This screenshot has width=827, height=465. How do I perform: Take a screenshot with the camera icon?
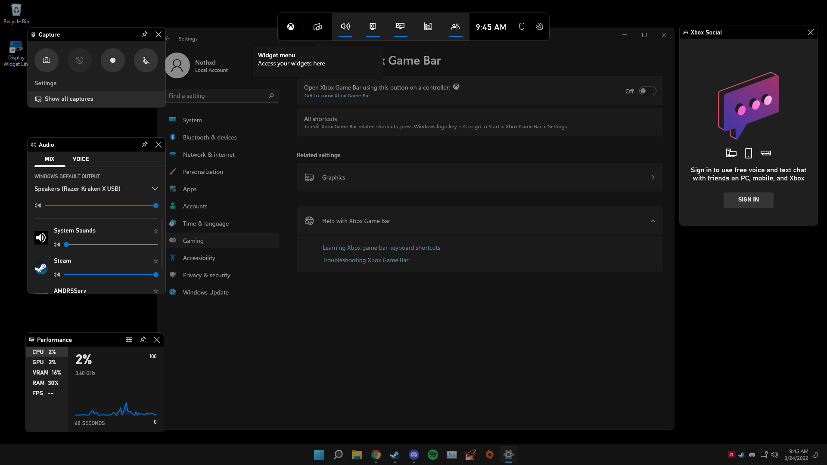click(x=47, y=60)
